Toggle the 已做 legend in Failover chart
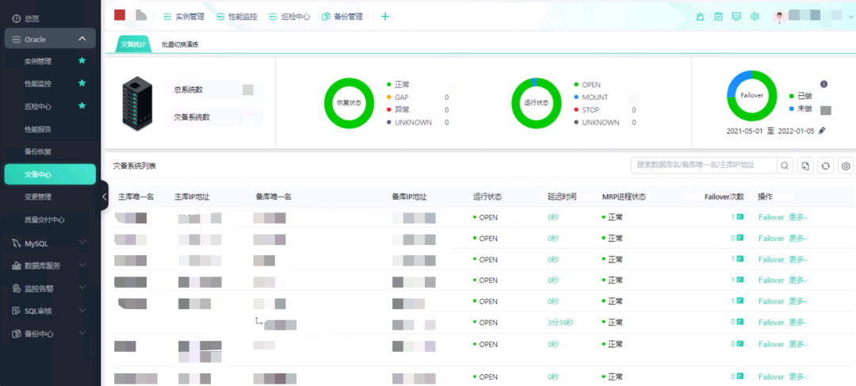The image size is (856, 386). [801, 96]
